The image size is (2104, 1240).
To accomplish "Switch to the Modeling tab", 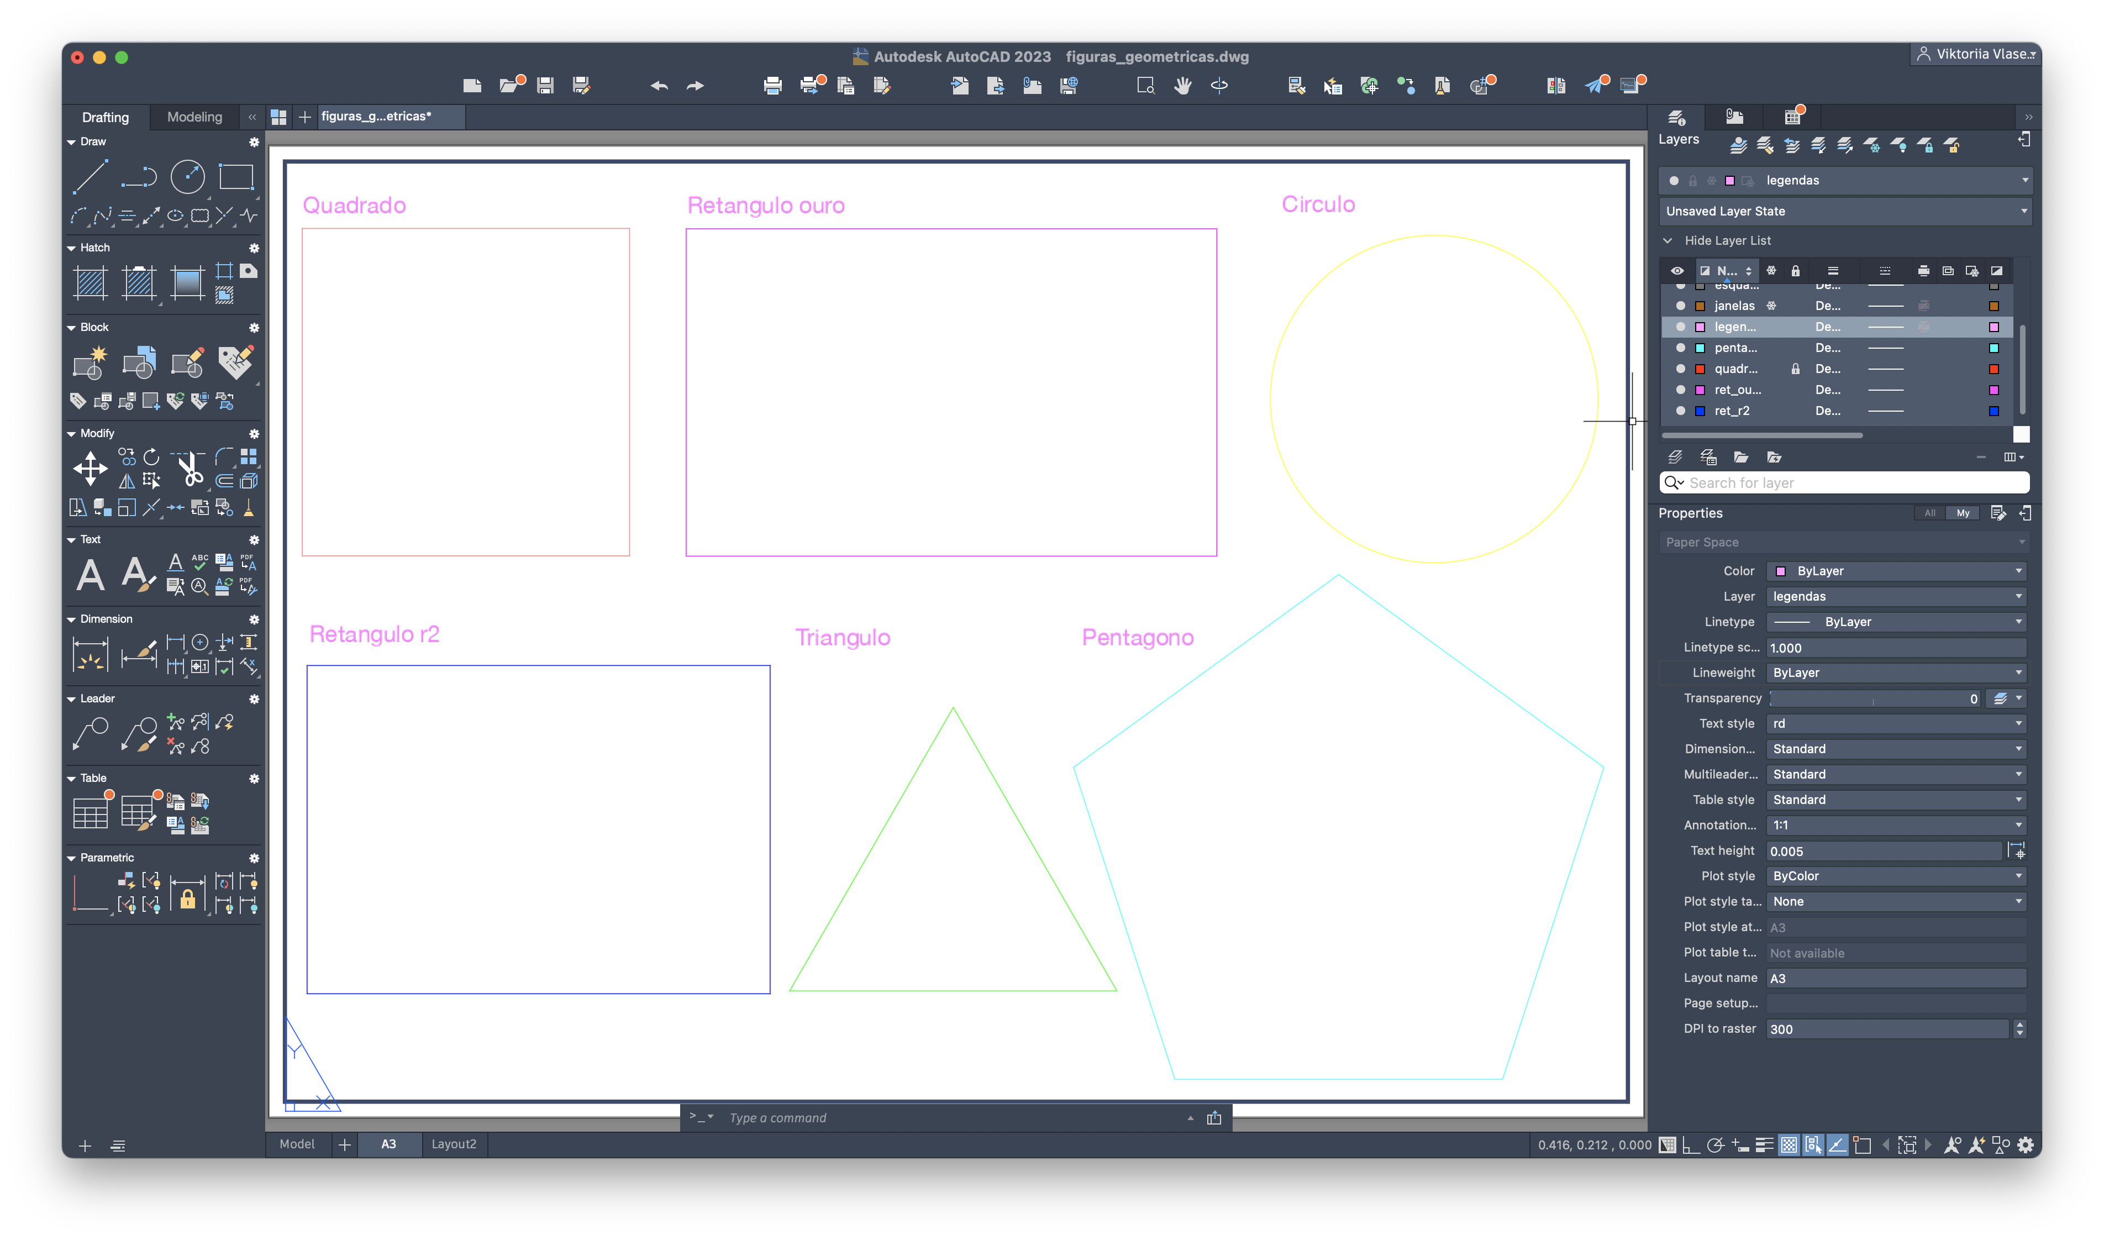I will tap(194, 117).
